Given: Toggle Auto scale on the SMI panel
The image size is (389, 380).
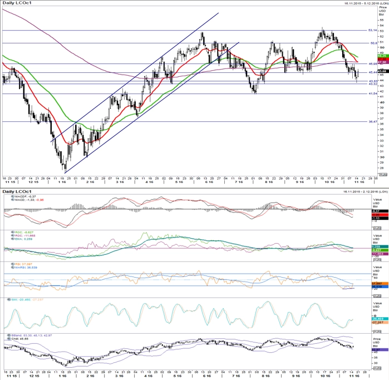Looking at the screenshot, I should click(377, 332).
